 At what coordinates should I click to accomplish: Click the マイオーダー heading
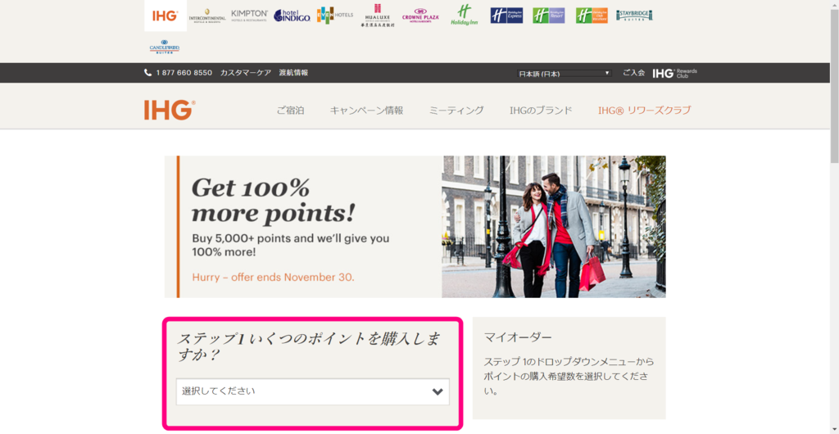pos(518,337)
